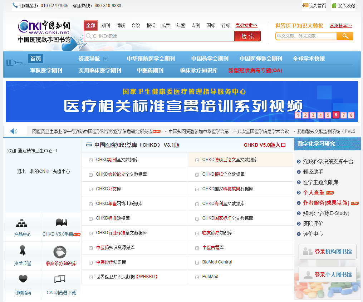Screen dimensions: 363x302
Task: Click the speaker announcement icon
Action: click(14, 131)
